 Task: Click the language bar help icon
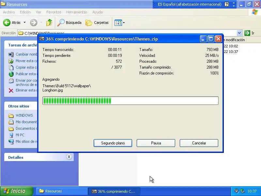tap(227, 4)
